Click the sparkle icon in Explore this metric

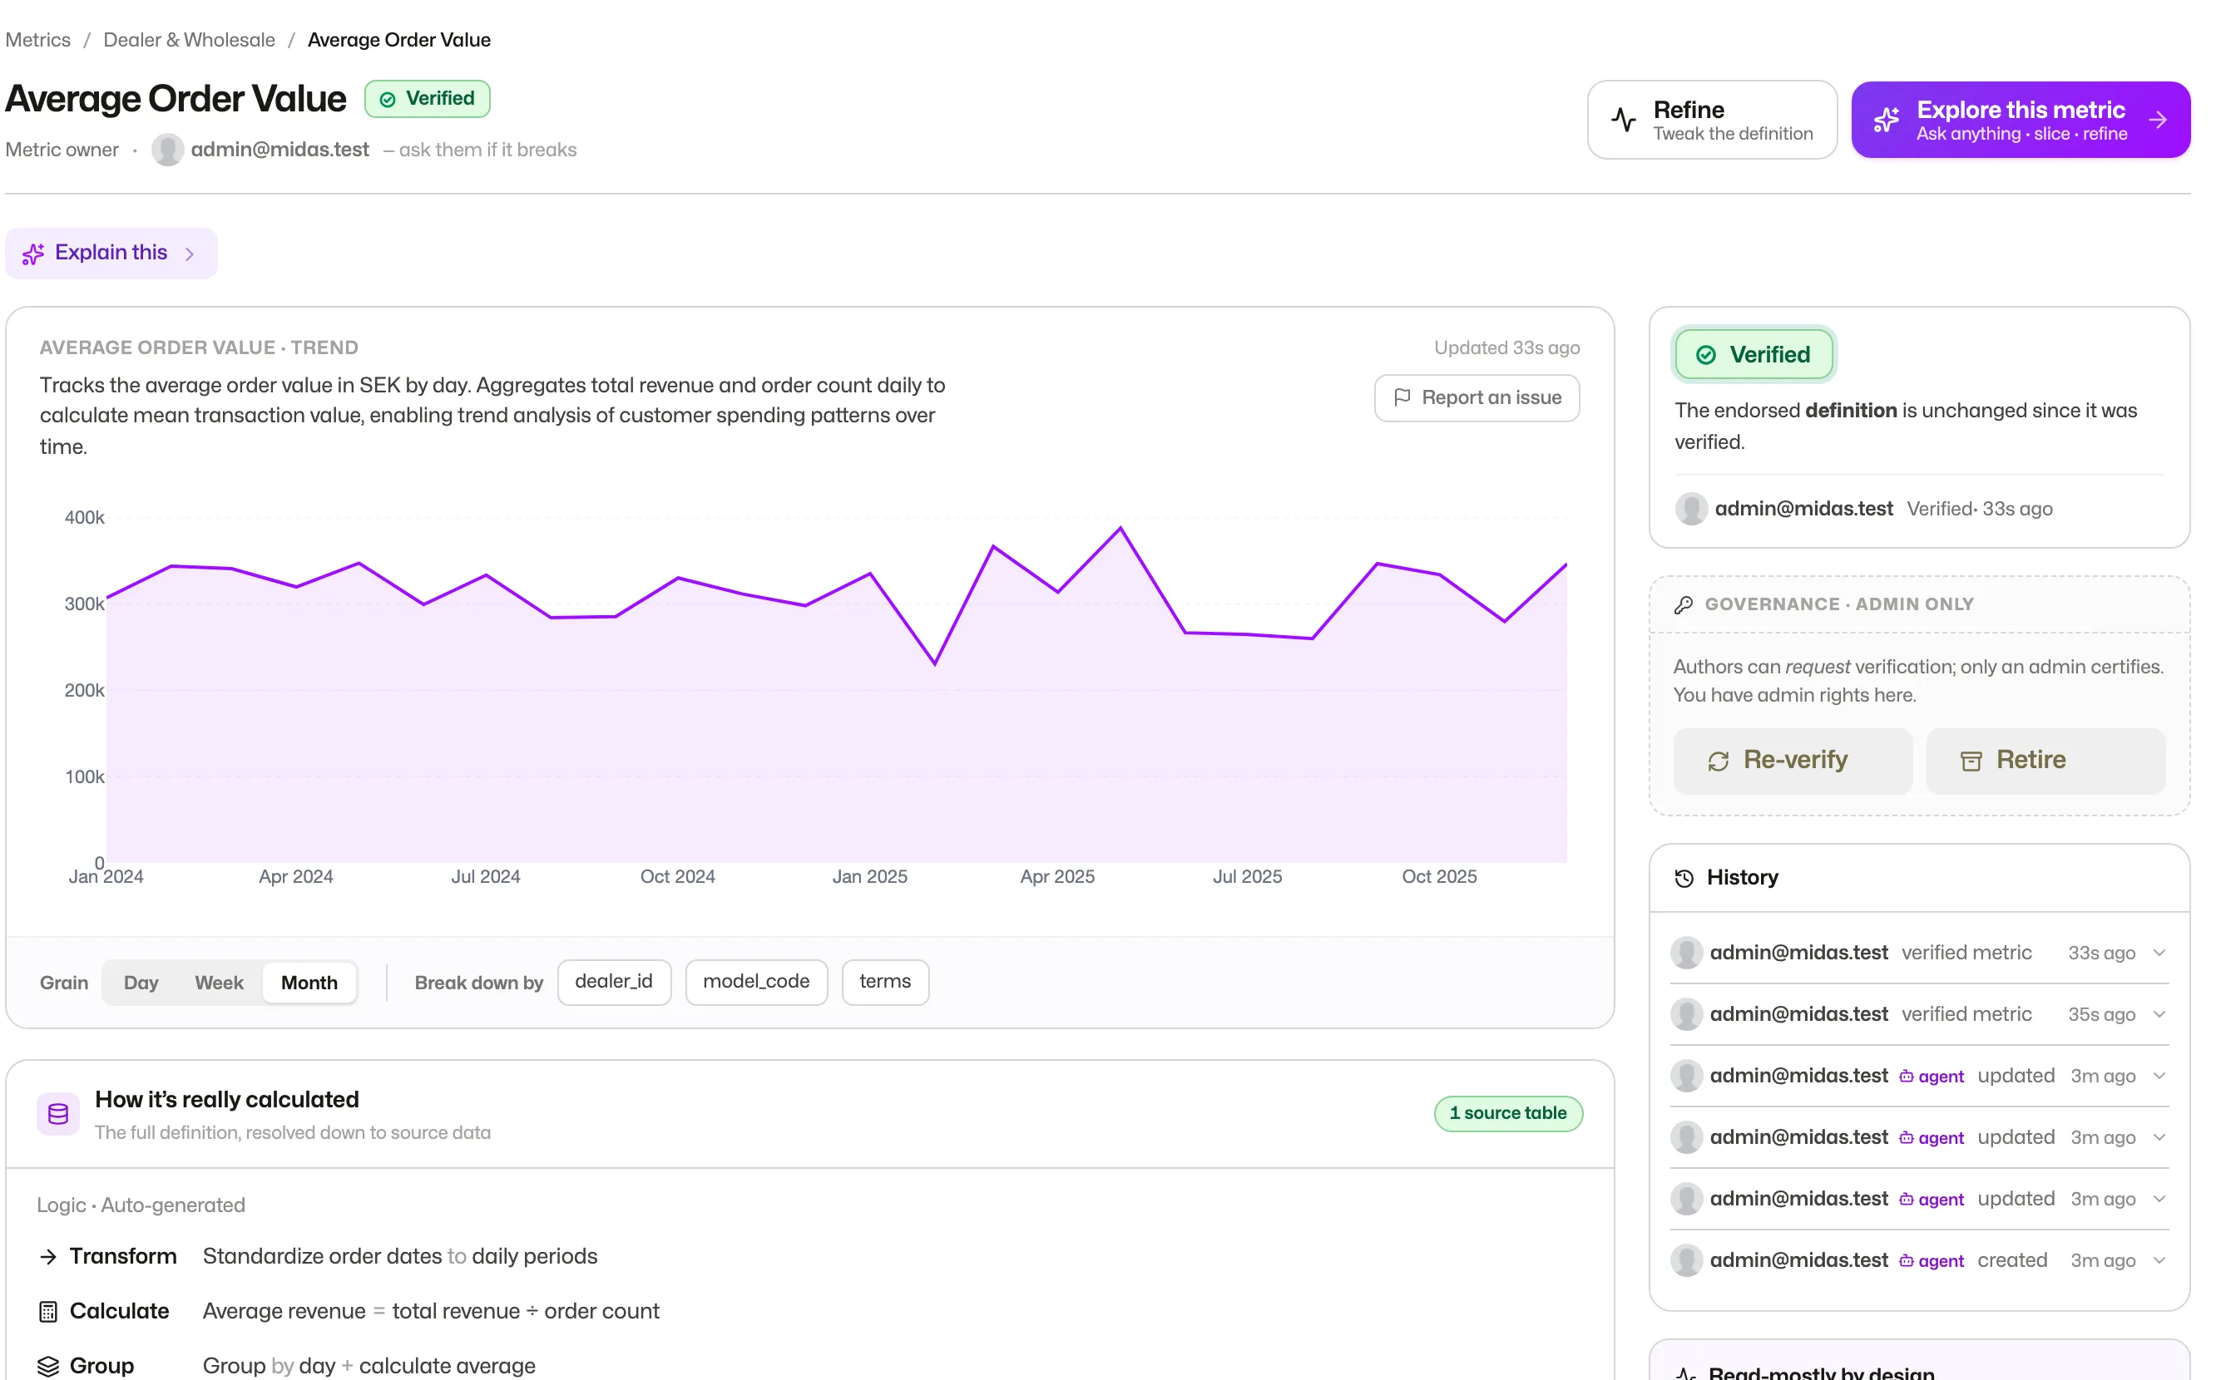(x=1886, y=120)
